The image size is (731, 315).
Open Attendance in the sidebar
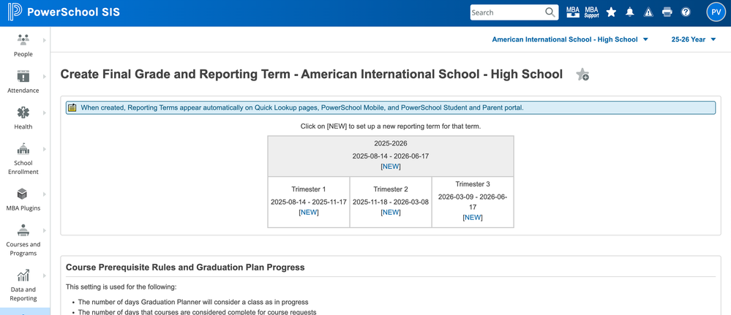[x=23, y=81]
